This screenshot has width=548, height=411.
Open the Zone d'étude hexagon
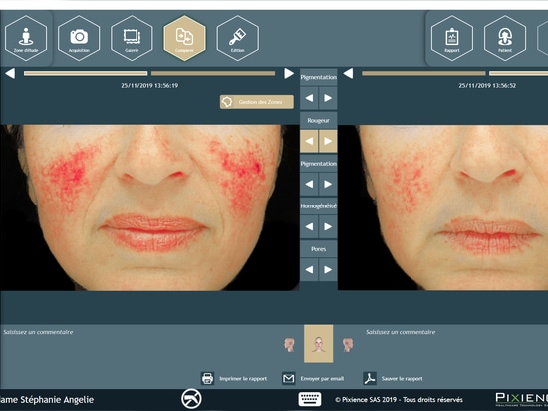pos(26,38)
